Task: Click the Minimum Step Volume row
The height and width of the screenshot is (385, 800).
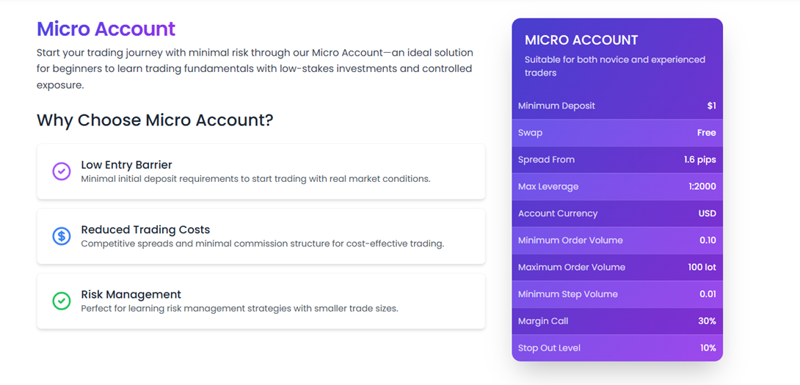Action: [617, 294]
